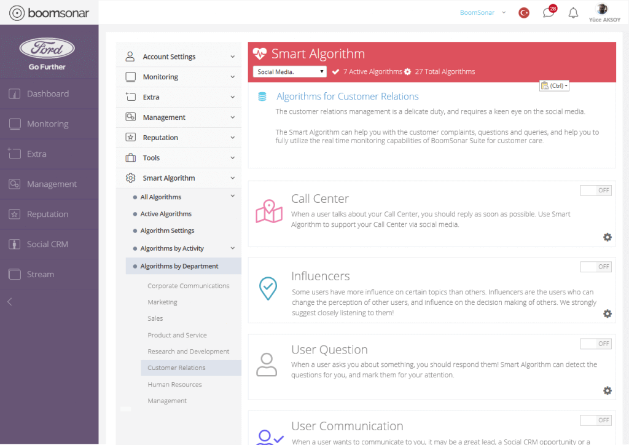Image resolution: width=629 pixels, height=445 pixels.
Task: Open the messages icon with 28 badge
Action: click(549, 12)
